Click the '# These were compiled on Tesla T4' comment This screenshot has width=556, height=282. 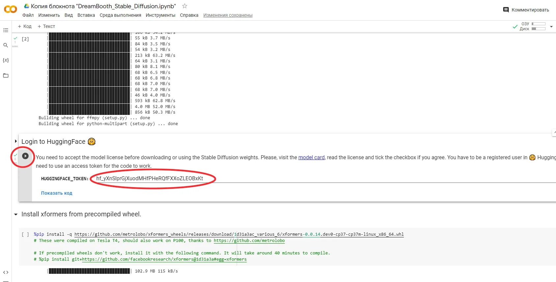coord(159,241)
